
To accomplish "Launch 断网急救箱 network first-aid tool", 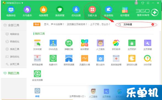I will click(x=37, y=58).
